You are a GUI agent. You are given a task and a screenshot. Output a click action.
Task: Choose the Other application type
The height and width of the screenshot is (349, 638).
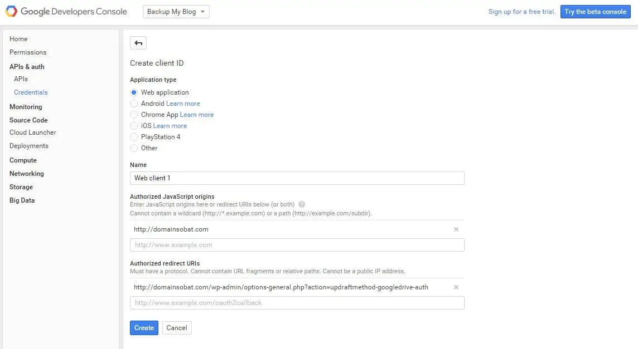[134, 148]
